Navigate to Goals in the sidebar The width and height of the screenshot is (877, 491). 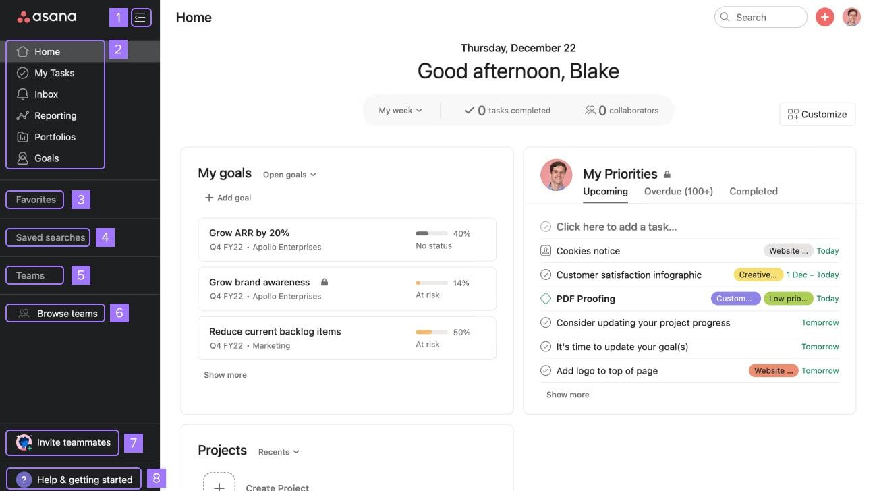click(x=46, y=158)
